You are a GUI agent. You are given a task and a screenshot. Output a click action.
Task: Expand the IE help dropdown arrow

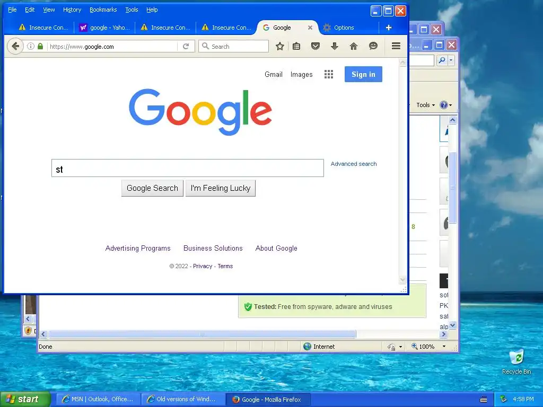450,105
